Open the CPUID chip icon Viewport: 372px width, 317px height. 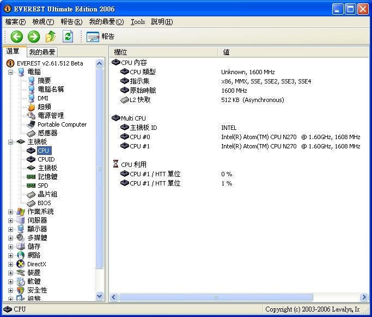point(31,159)
